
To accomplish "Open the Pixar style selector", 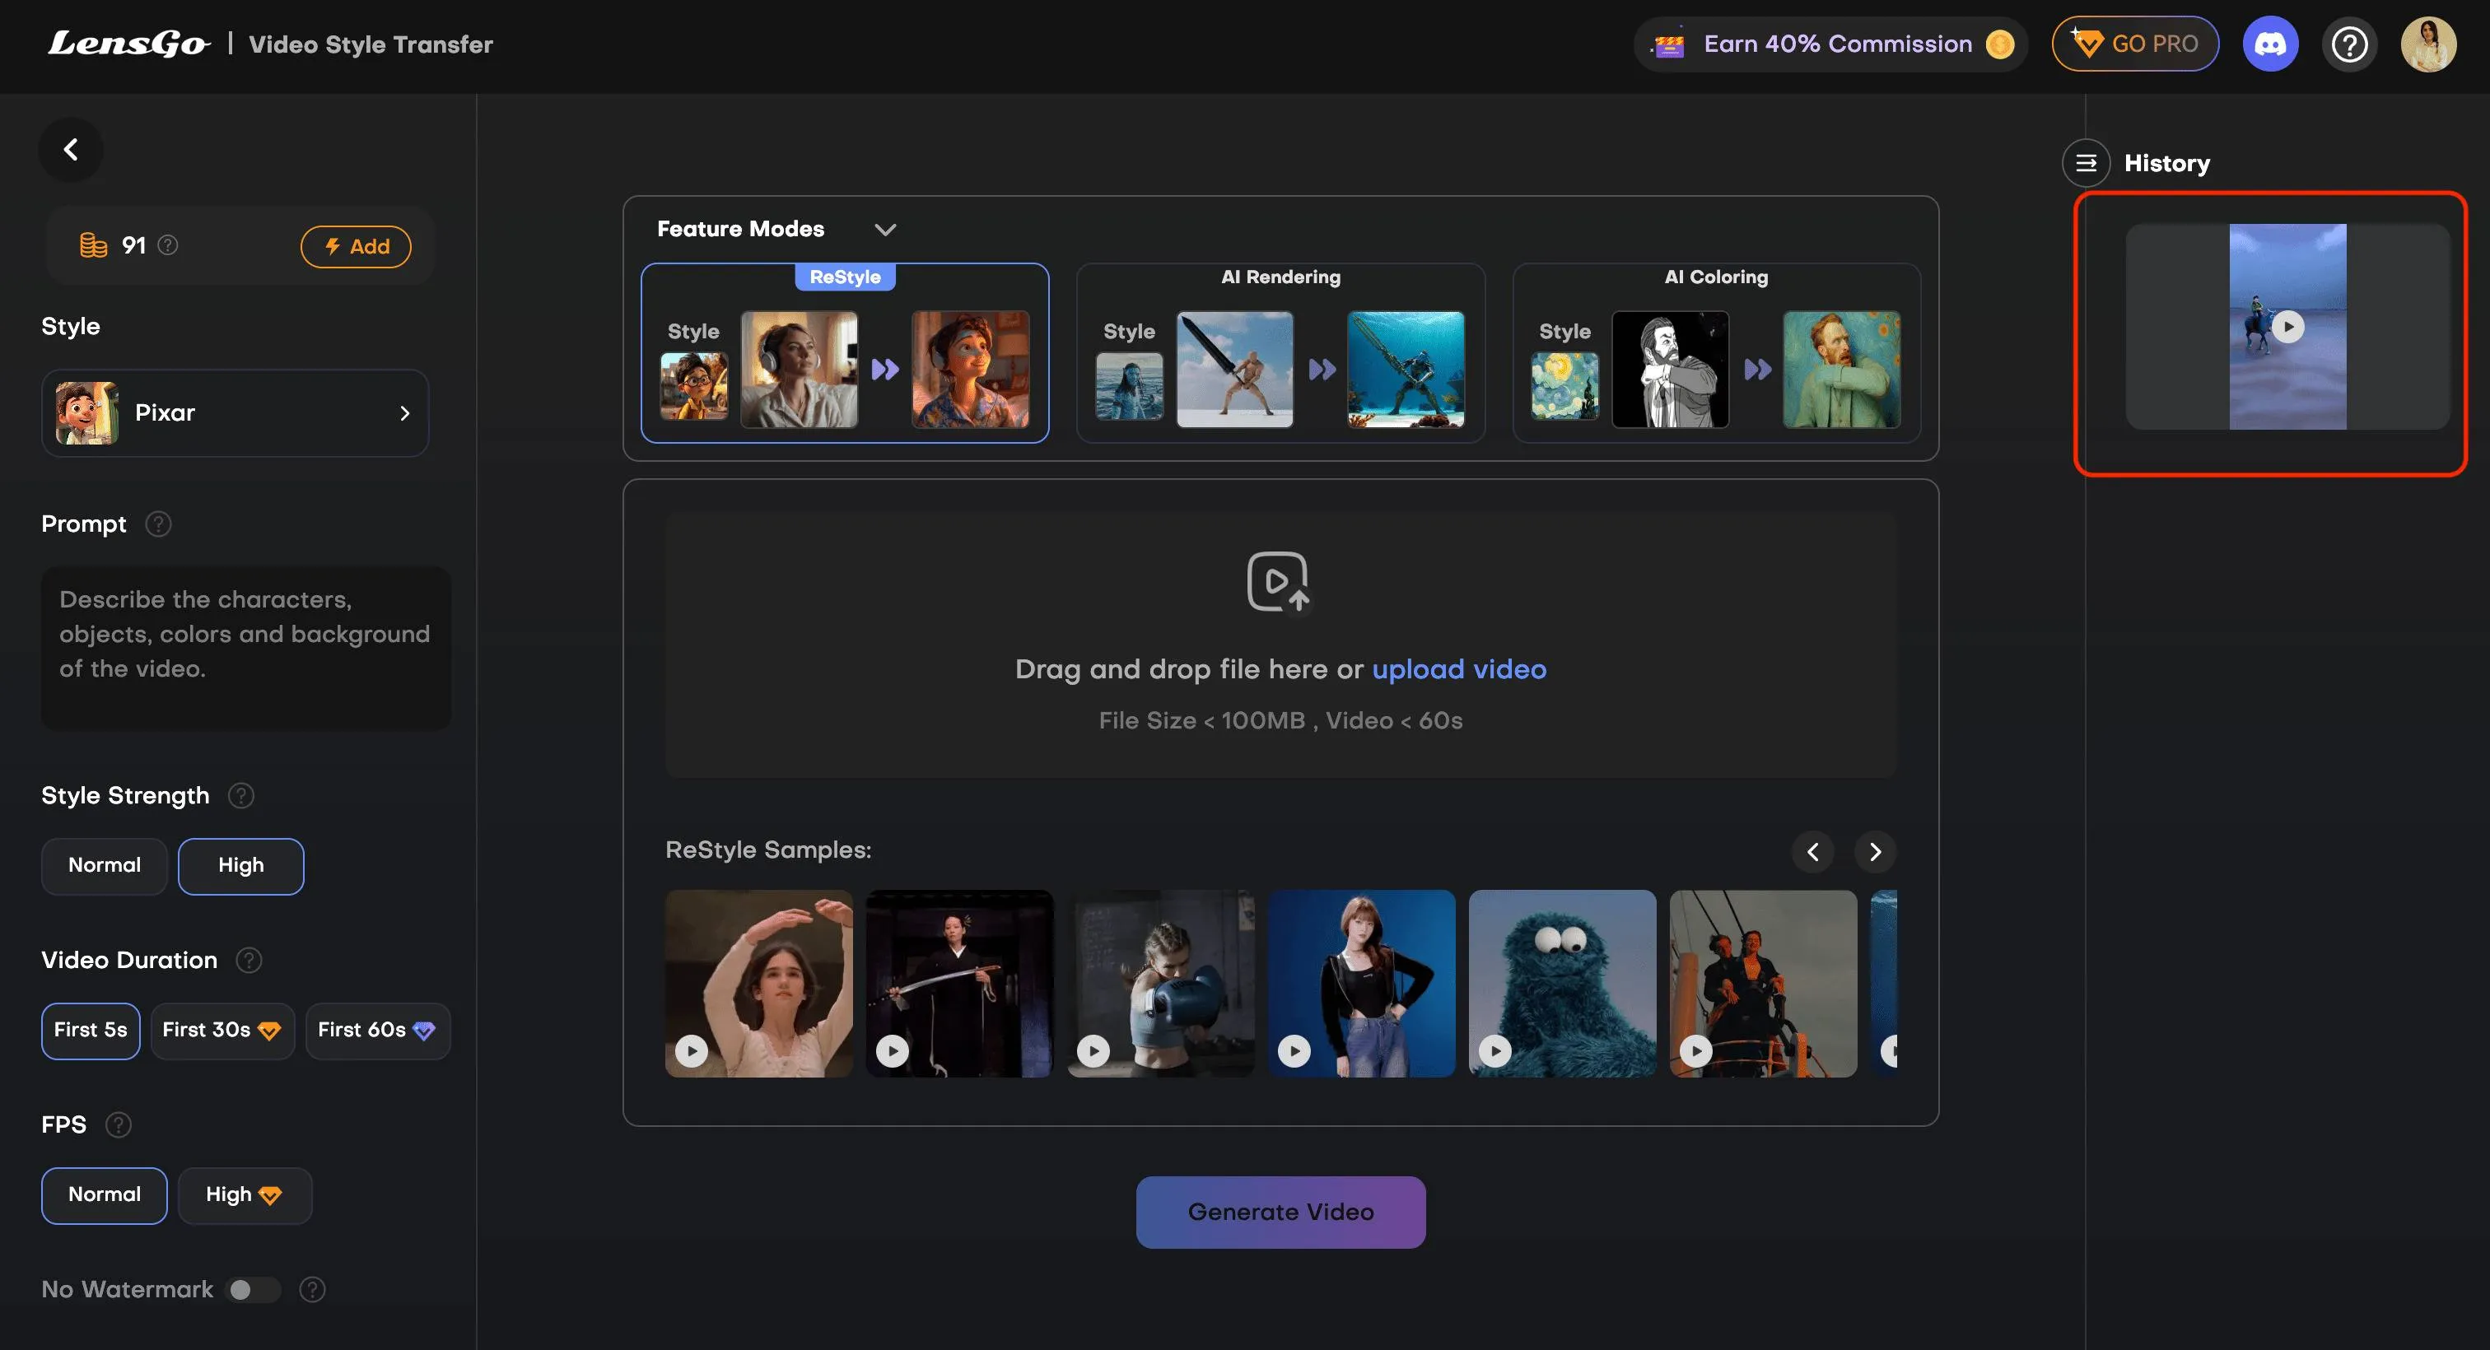I will tap(235, 412).
